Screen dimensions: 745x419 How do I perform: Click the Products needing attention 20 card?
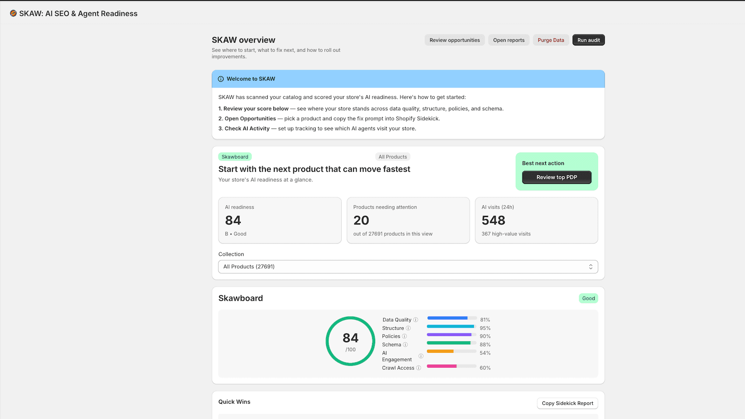408,220
